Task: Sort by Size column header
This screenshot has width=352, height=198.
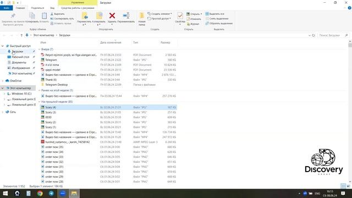Action: coord(166,42)
